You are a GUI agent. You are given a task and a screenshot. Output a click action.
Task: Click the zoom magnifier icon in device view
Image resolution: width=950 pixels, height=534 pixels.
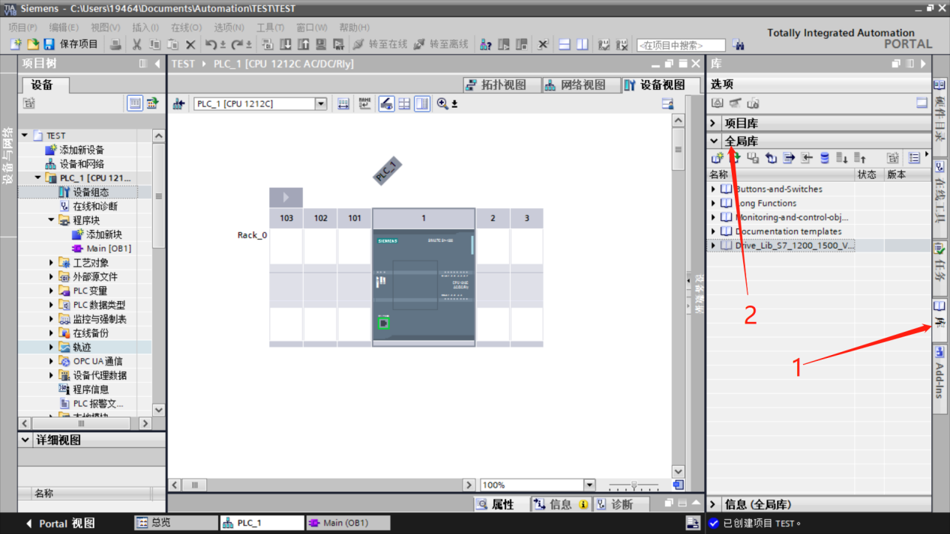click(442, 104)
